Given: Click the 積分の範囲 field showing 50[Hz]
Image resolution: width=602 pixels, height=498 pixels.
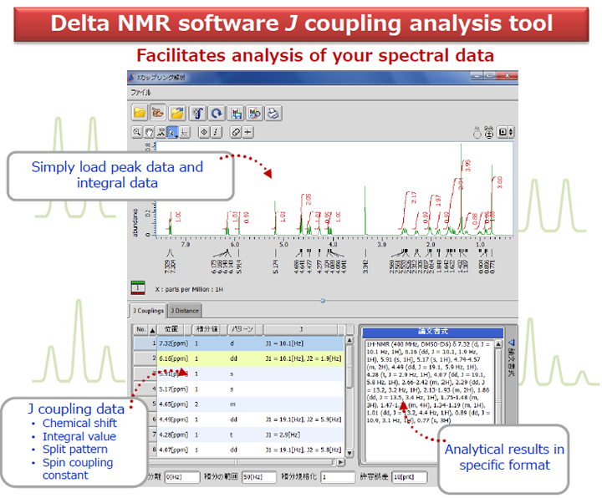Looking at the screenshot, I should [259, 477].
